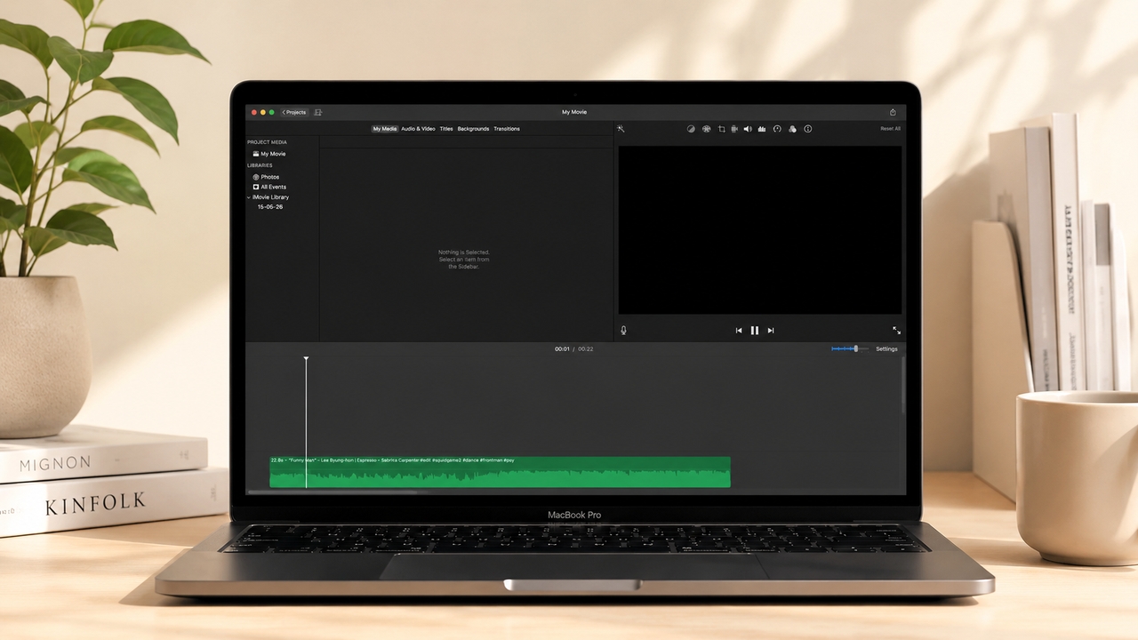Collapse the iMovie Library disclosure arrow
Viewport: 1138px width, 640px height.
coord(249,197)
